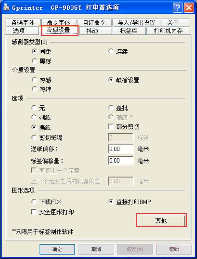197x259 pixels.
Task: Click the 标签偏移量 value field
Action: tap(121, 160)
